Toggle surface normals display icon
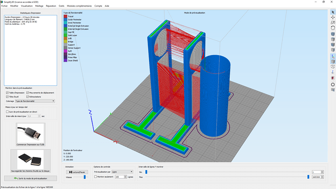The width and height of the screenshot is (336, 189). click(333, 72)
